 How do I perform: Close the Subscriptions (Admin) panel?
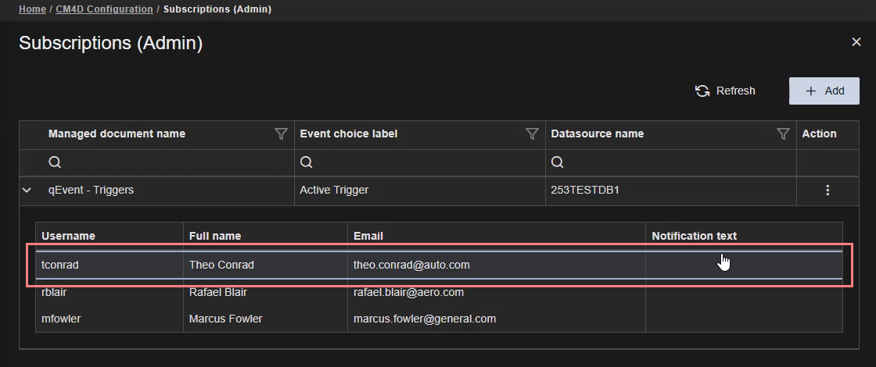click(x=856, y=42)
